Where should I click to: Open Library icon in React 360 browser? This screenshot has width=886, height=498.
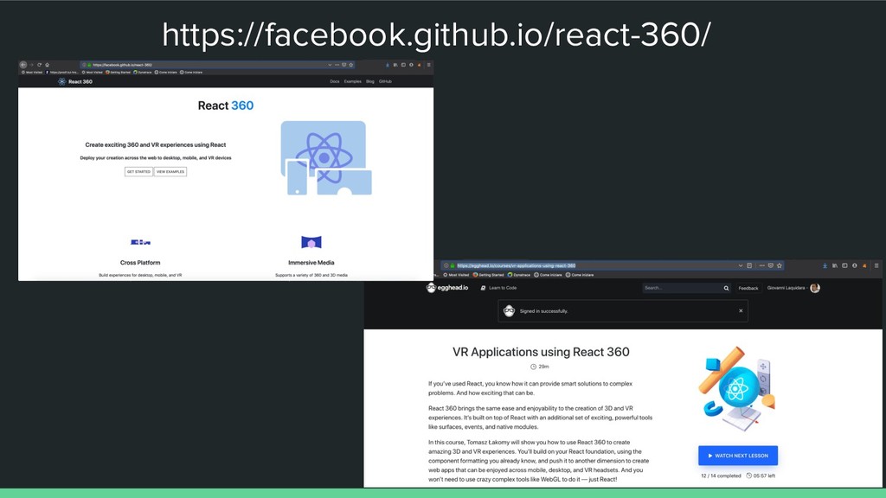coord(395,65)
